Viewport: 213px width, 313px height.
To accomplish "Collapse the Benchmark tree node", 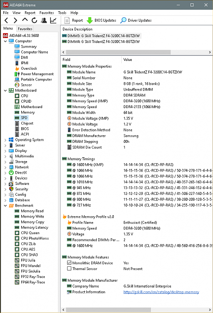I will (5, 206).
